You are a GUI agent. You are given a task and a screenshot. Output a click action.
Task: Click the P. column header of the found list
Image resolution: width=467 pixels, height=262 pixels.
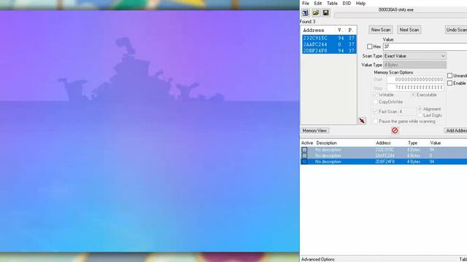[x=351, y=30]
